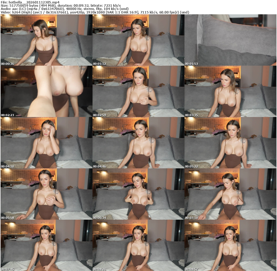Viewport: 277px width, 271px height.
Task: Open the thumbnail stamped 00:06:34
Action: [138, 194]
